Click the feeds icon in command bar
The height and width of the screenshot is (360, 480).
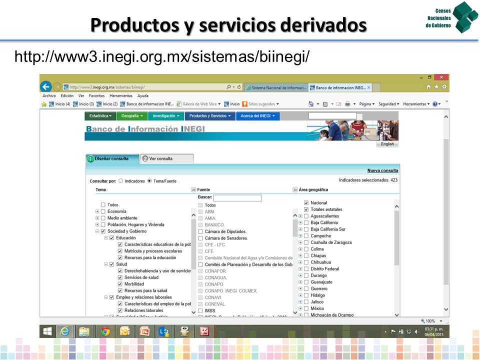click(x=325, y=104)
